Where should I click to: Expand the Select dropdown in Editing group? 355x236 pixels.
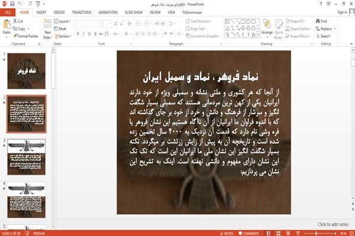324,36
